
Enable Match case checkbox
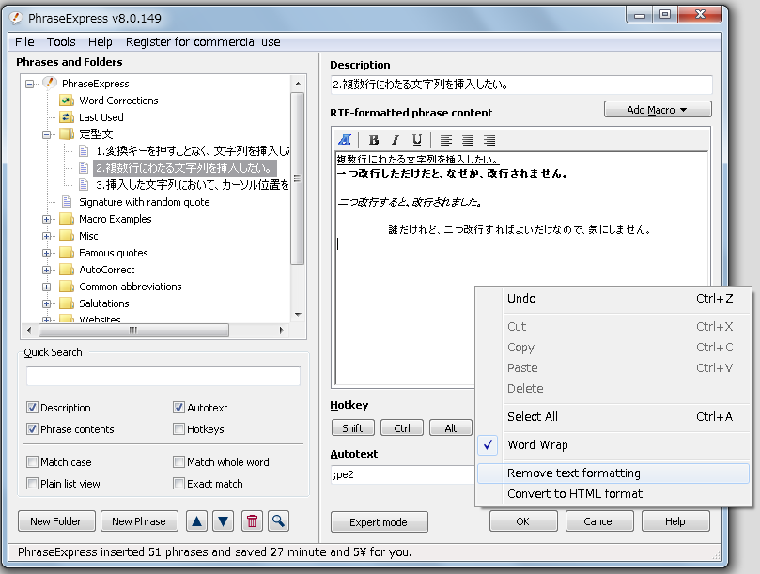point(33,462)
